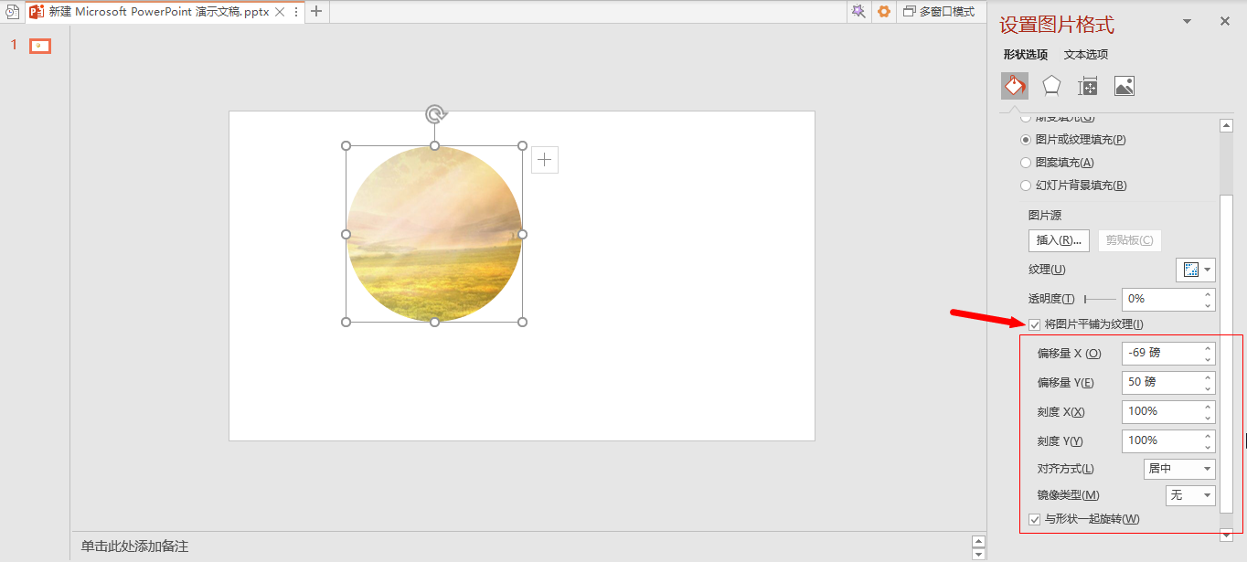Toggle 与形状一起旋转(W) checkbox

[x=1034, y=519]
